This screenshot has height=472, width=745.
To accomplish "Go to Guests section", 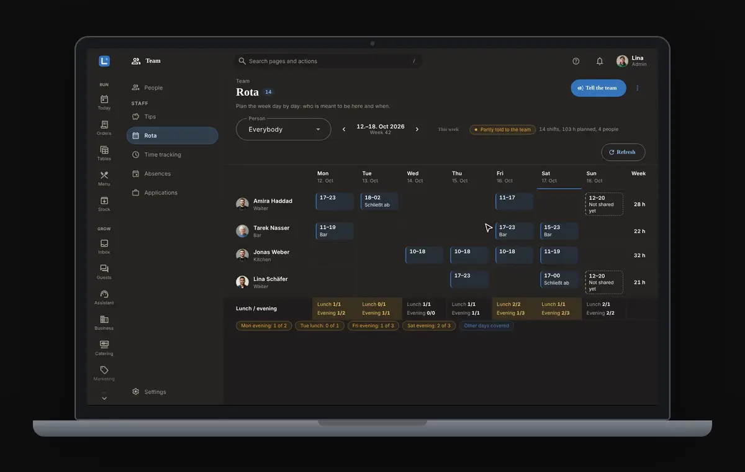I will point(104,272).
